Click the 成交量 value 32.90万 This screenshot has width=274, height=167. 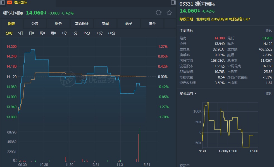tap(219, 49)
